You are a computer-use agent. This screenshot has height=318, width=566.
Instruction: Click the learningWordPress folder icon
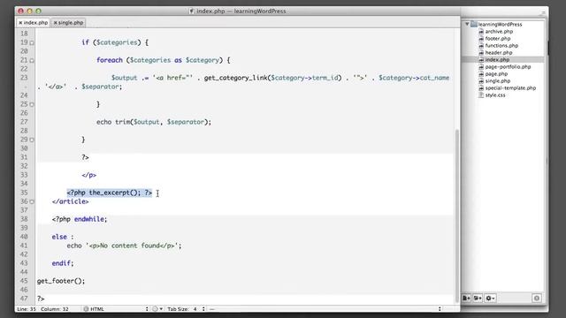point(474,24)
